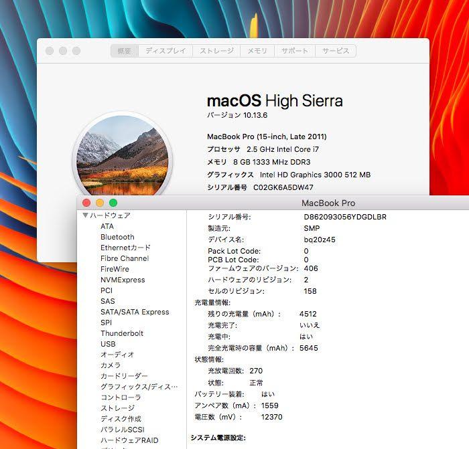Image resolution: width=469 pixels, height=449 pixels.
Task: Click the バージョン 10.13.6 version text
Action: [x=237, y=115]
